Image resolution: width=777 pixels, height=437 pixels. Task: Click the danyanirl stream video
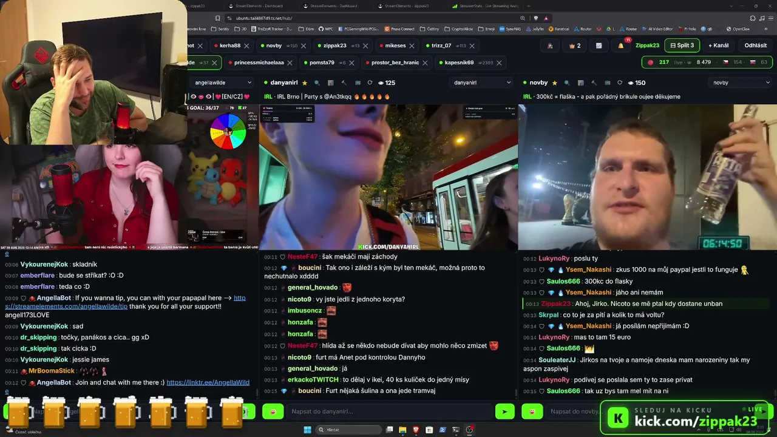pos(388,177)
